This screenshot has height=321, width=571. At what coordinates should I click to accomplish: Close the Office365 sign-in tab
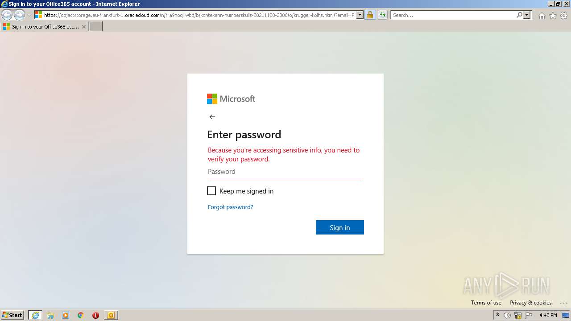click(84, 27)
